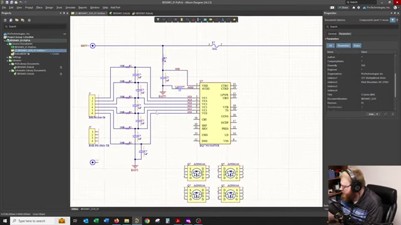Click the Projects panel search field
The height and width of the screenshot is (225, 401).
[x=35, y=26]
